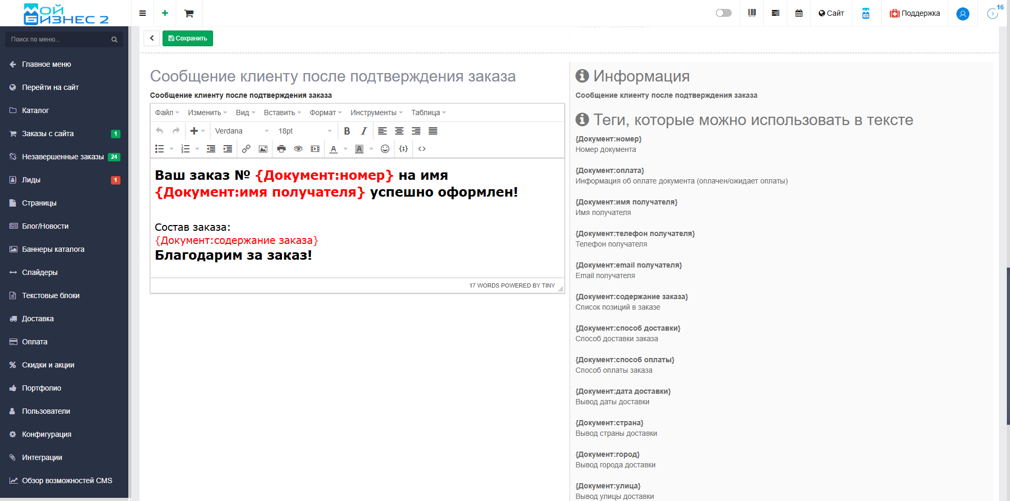1010x501 pixels.
Task: Open the Вставить menu
Action: point(282,113)
